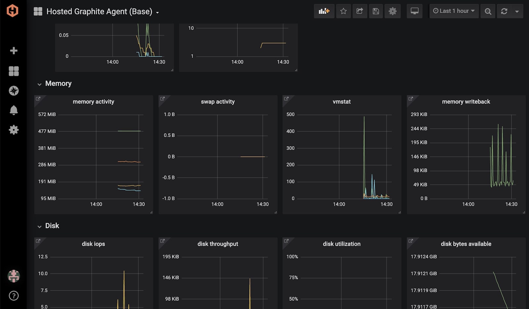529x309 pixels.
Task: Open the user avatar profile menu
Action: point(14,276)
